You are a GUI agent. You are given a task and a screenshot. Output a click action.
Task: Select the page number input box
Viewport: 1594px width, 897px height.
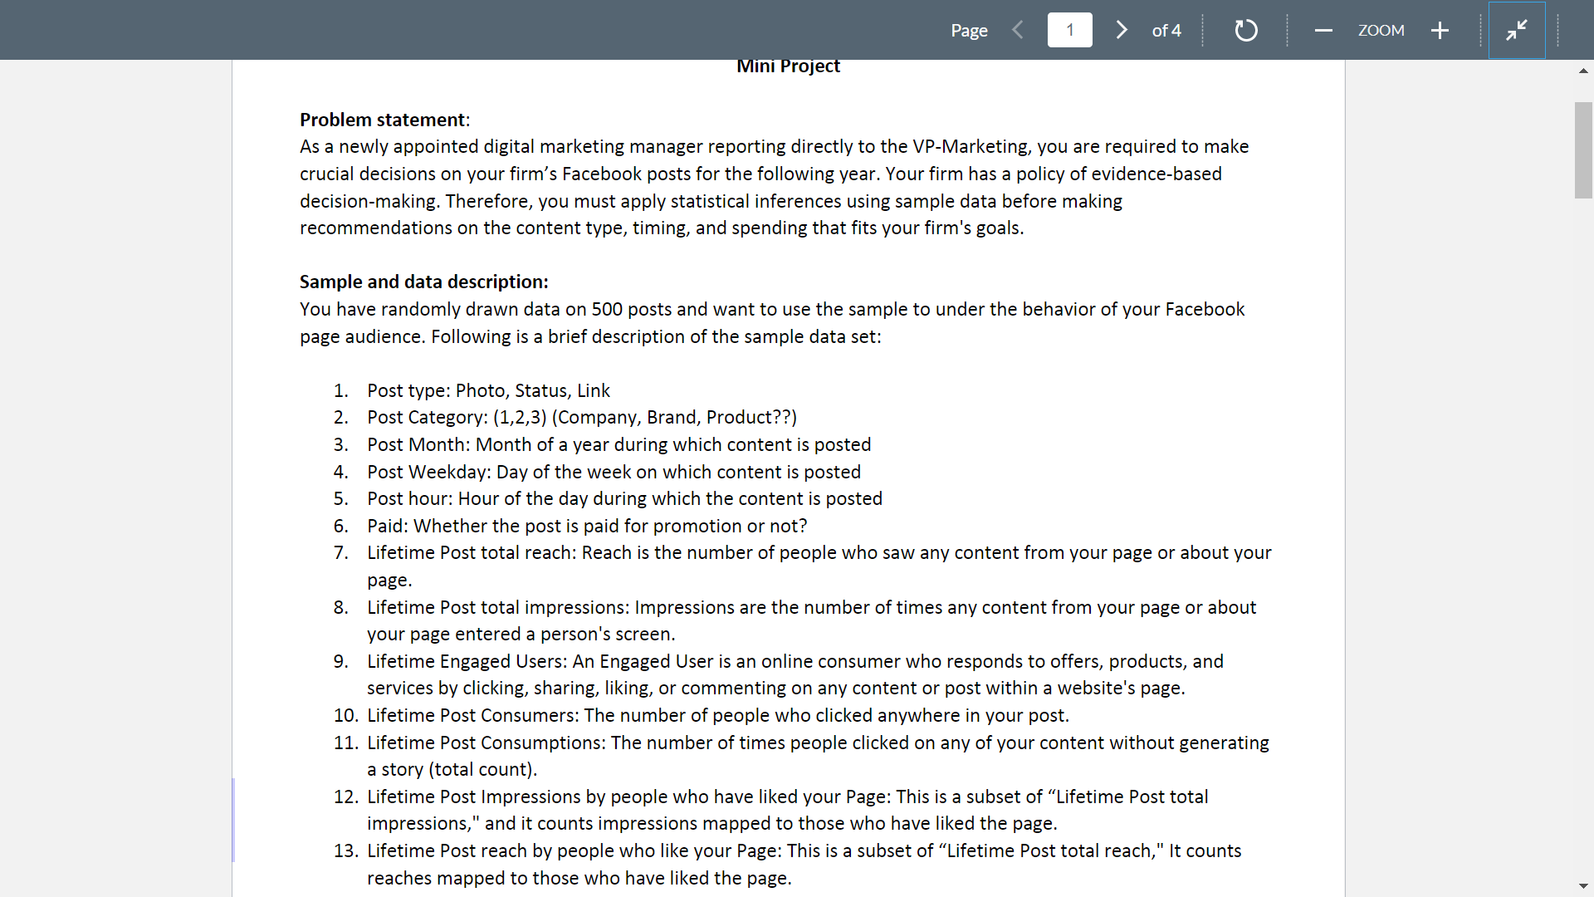point(1069,30)
